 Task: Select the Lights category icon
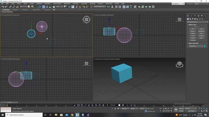[193, 19]
